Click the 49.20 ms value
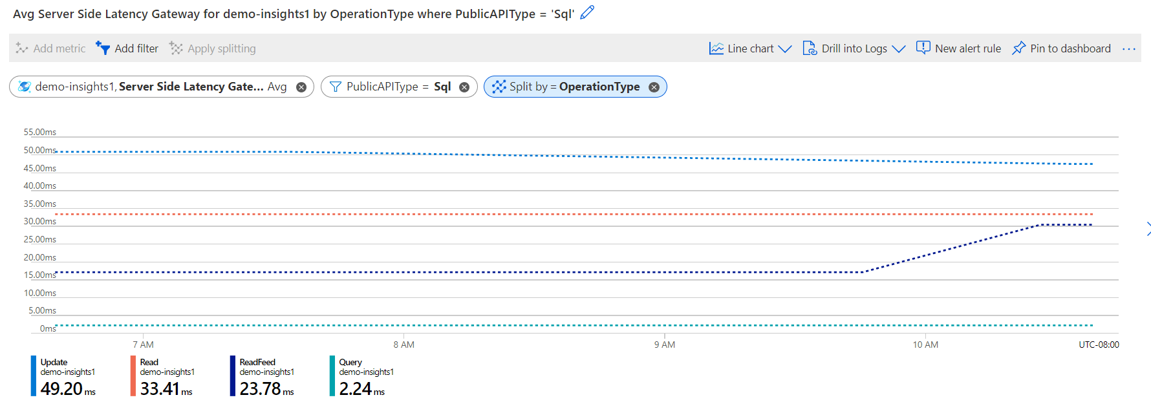1151x404 pixels. pyautogui.click(x=68, y=388)
